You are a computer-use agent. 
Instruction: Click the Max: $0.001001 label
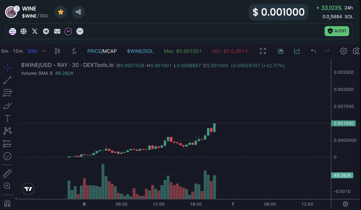183,51
